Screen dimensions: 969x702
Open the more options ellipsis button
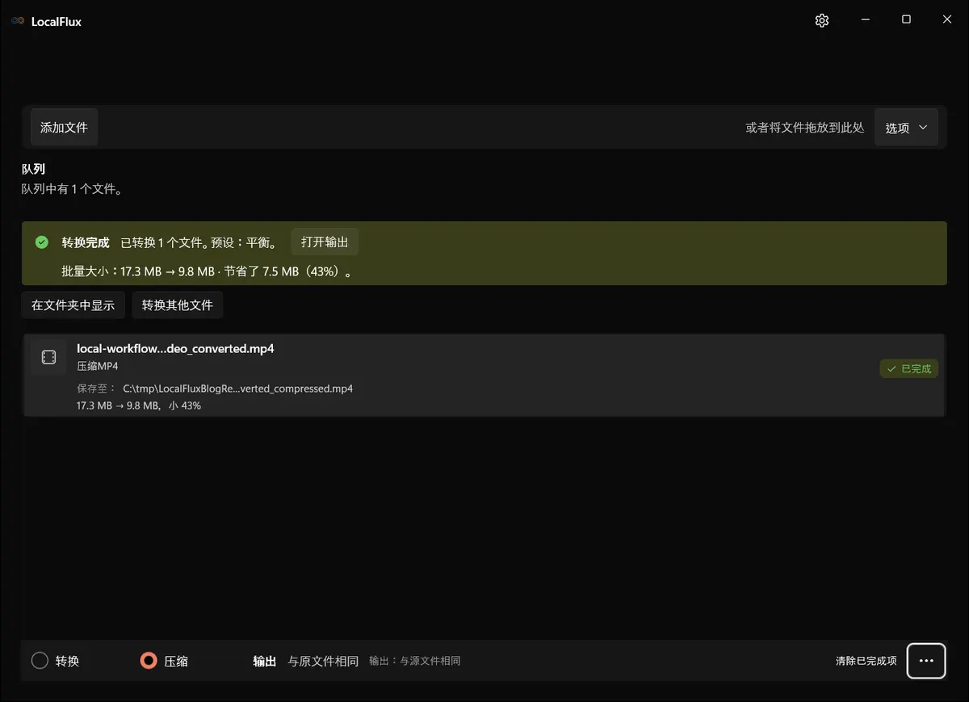point(926,661)
